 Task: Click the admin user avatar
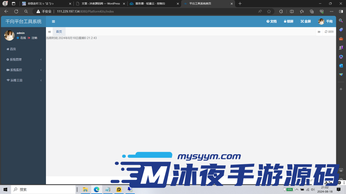pos(9,36)
